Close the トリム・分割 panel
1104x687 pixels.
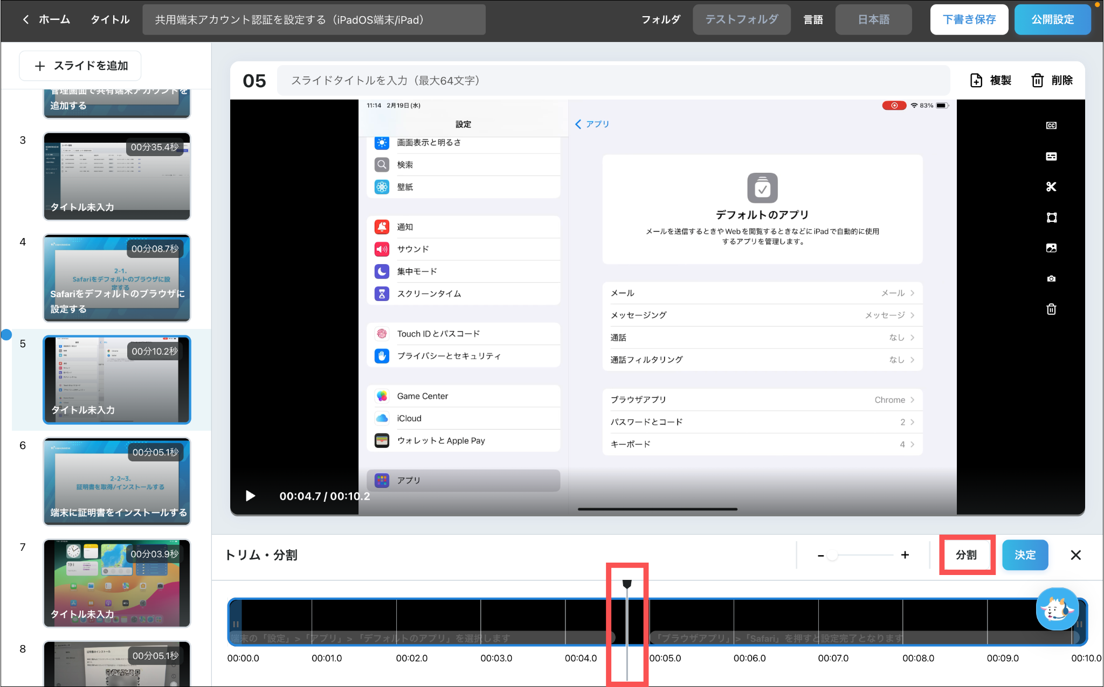1075,555
